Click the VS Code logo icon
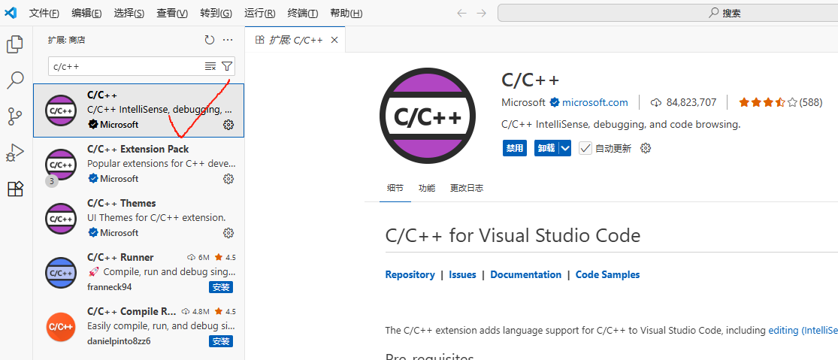The image size is (838, 360). (11, 13)
